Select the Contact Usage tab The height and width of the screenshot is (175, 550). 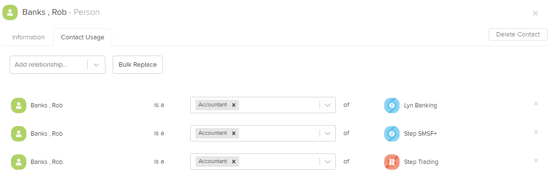82,37
